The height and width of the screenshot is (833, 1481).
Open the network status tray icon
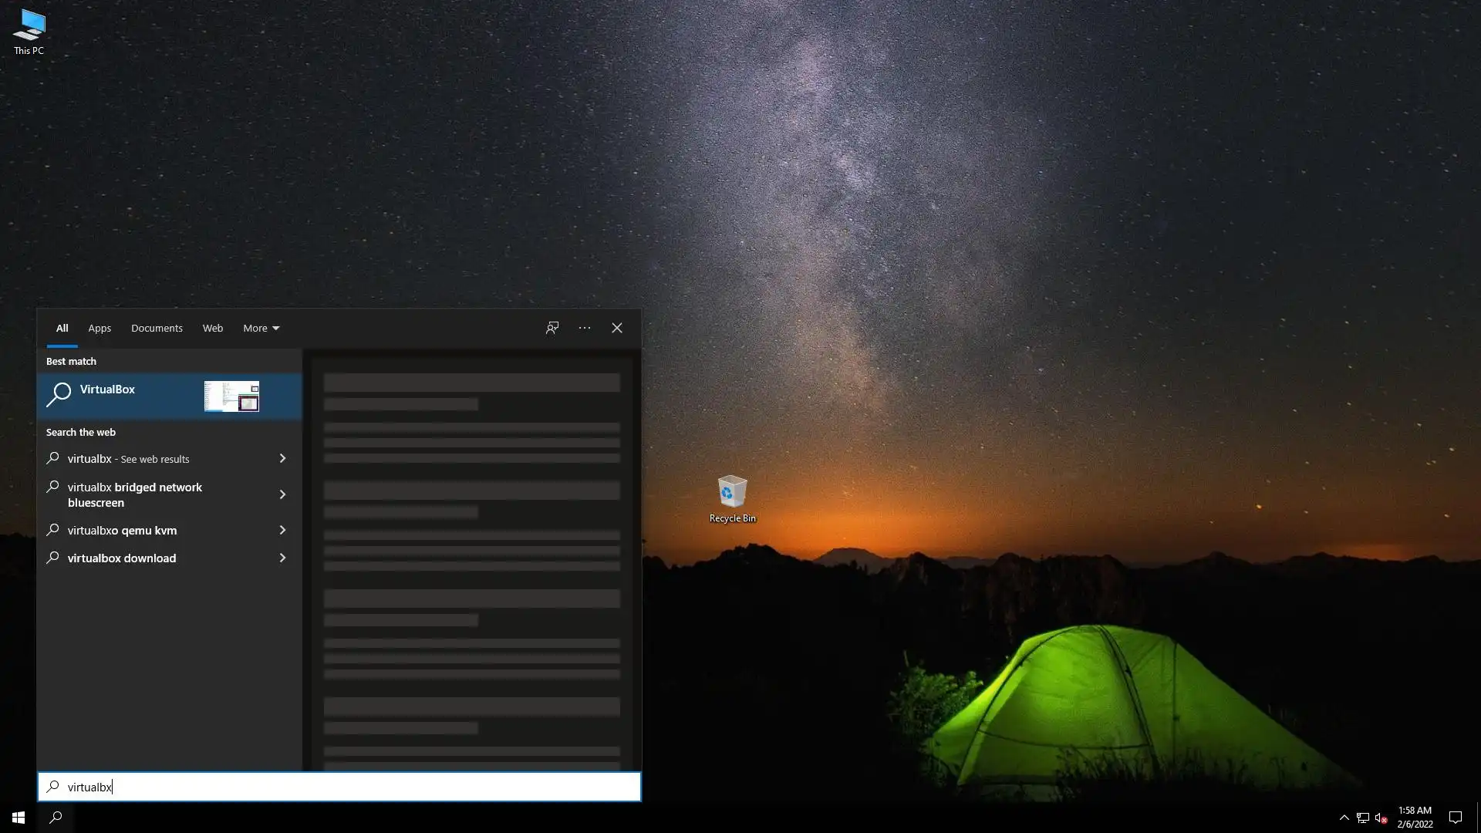pos(1362,818)
